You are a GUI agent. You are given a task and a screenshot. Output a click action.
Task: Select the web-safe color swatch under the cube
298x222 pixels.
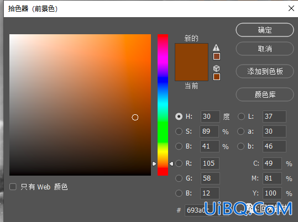(217, 77)
